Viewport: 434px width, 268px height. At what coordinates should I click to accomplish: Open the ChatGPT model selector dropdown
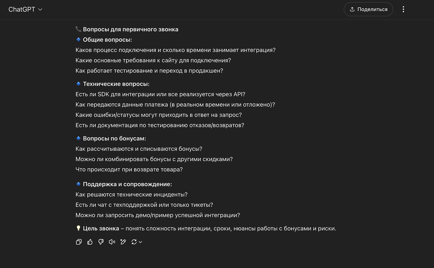point(25,9)
